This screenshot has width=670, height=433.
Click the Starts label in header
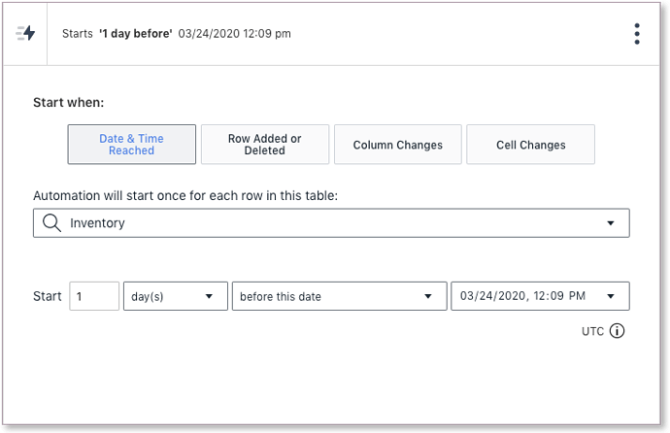tap(78, 34)
